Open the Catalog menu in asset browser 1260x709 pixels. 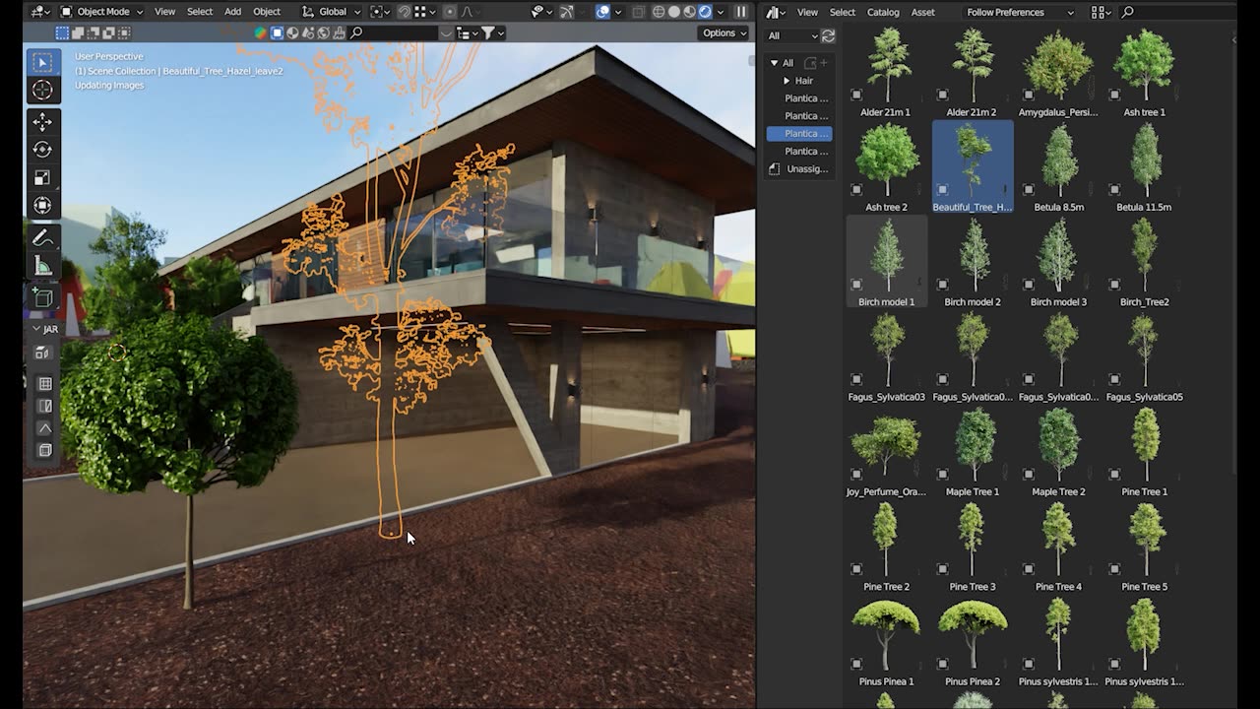(883, 12)
